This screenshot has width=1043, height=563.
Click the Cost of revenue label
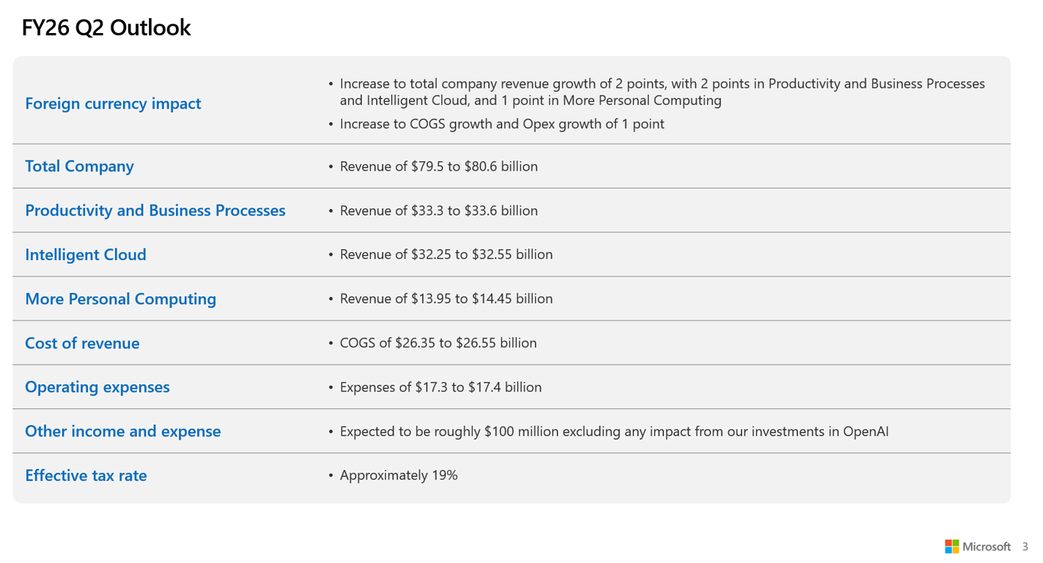click(x=82, y=343)
